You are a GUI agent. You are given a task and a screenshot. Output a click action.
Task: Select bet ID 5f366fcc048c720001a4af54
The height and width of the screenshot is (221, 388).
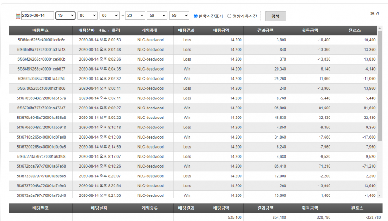[42, 79]
